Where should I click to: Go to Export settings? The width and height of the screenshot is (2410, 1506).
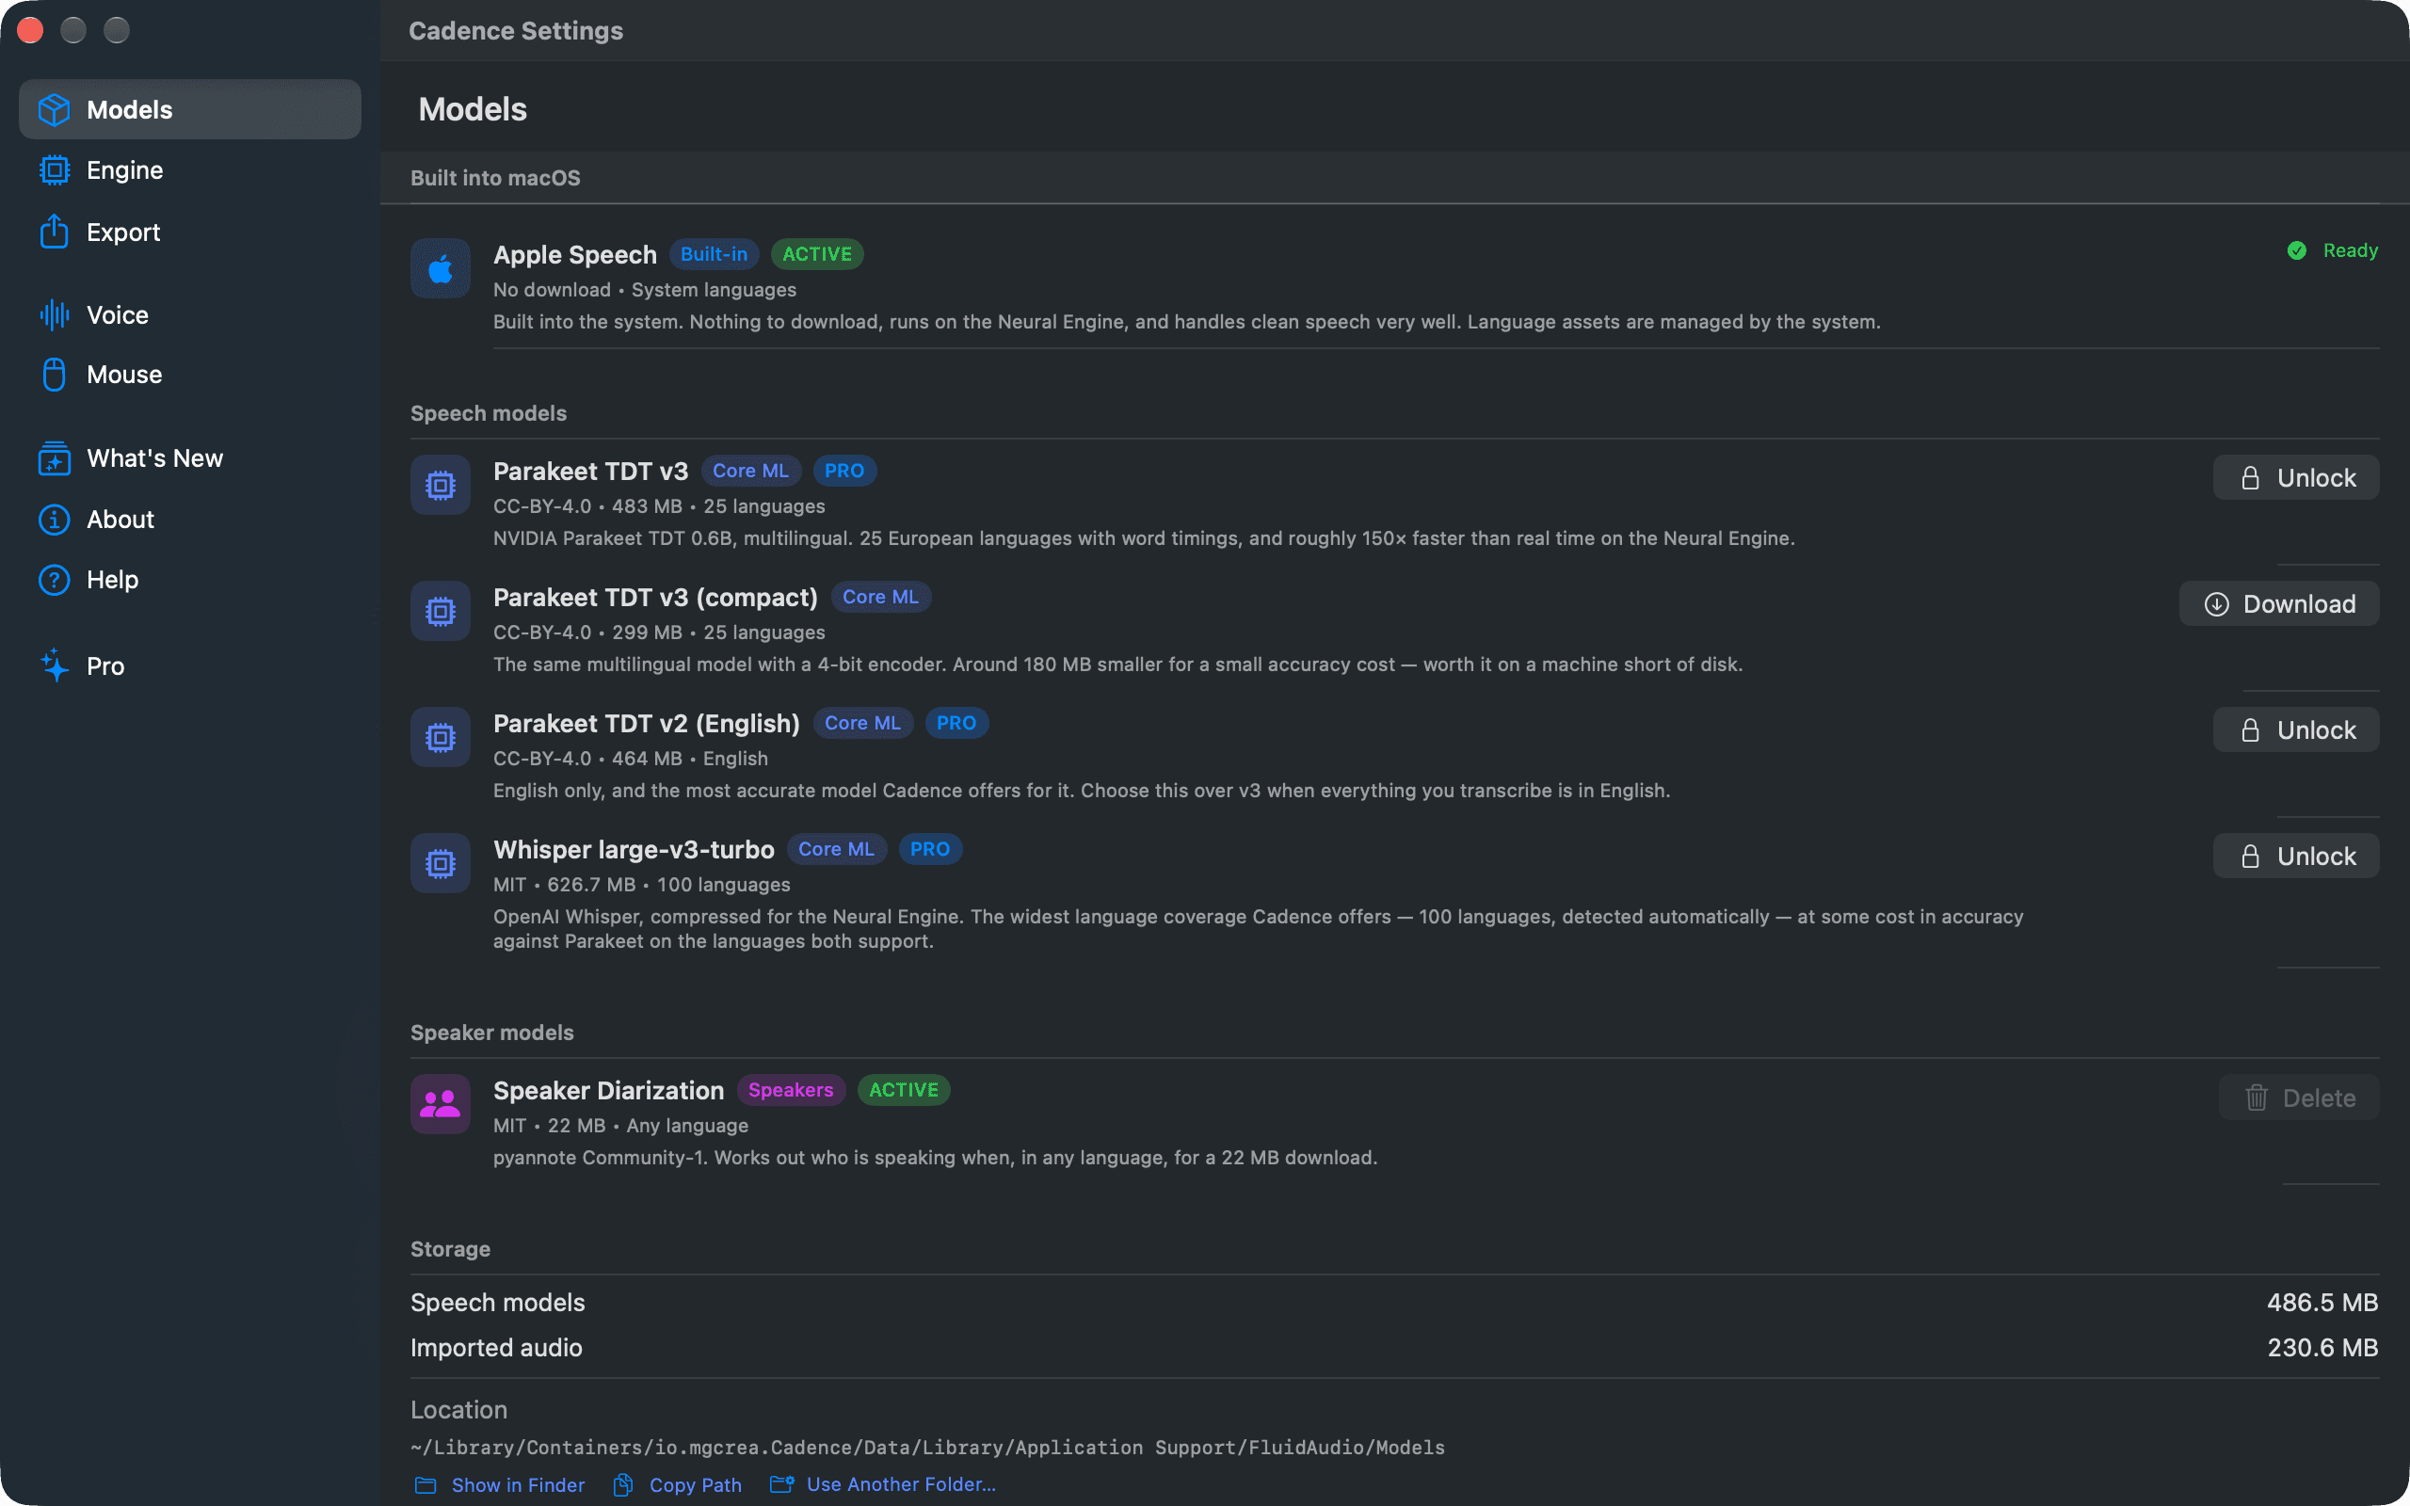pyautogui.click(x=190, y=232)
